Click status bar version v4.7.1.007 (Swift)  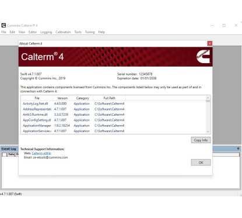10,194
